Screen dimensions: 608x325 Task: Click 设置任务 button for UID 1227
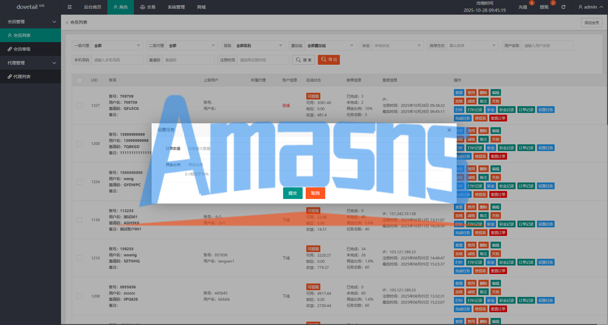[545, 110]
